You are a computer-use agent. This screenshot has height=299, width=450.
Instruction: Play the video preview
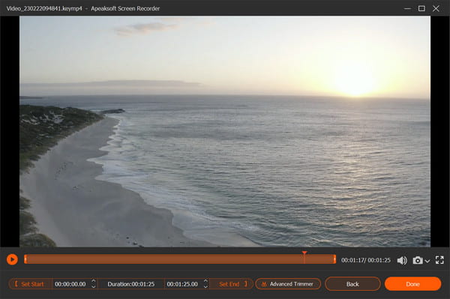(12, 259)
